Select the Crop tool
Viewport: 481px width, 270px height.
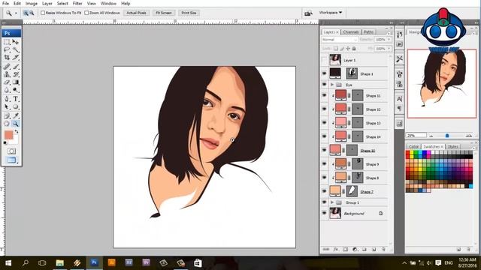click(x=7, y=57)
